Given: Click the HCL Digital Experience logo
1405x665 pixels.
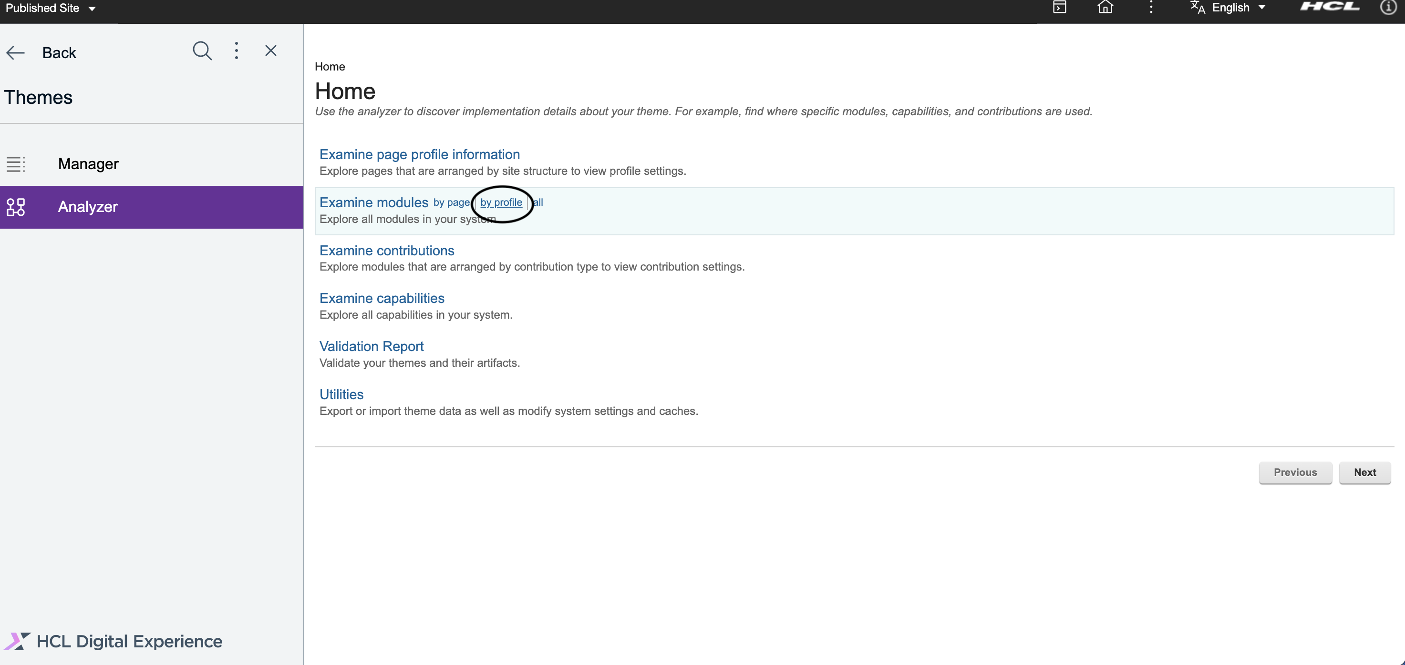Looking at the screenshot, I should (113, 641).
